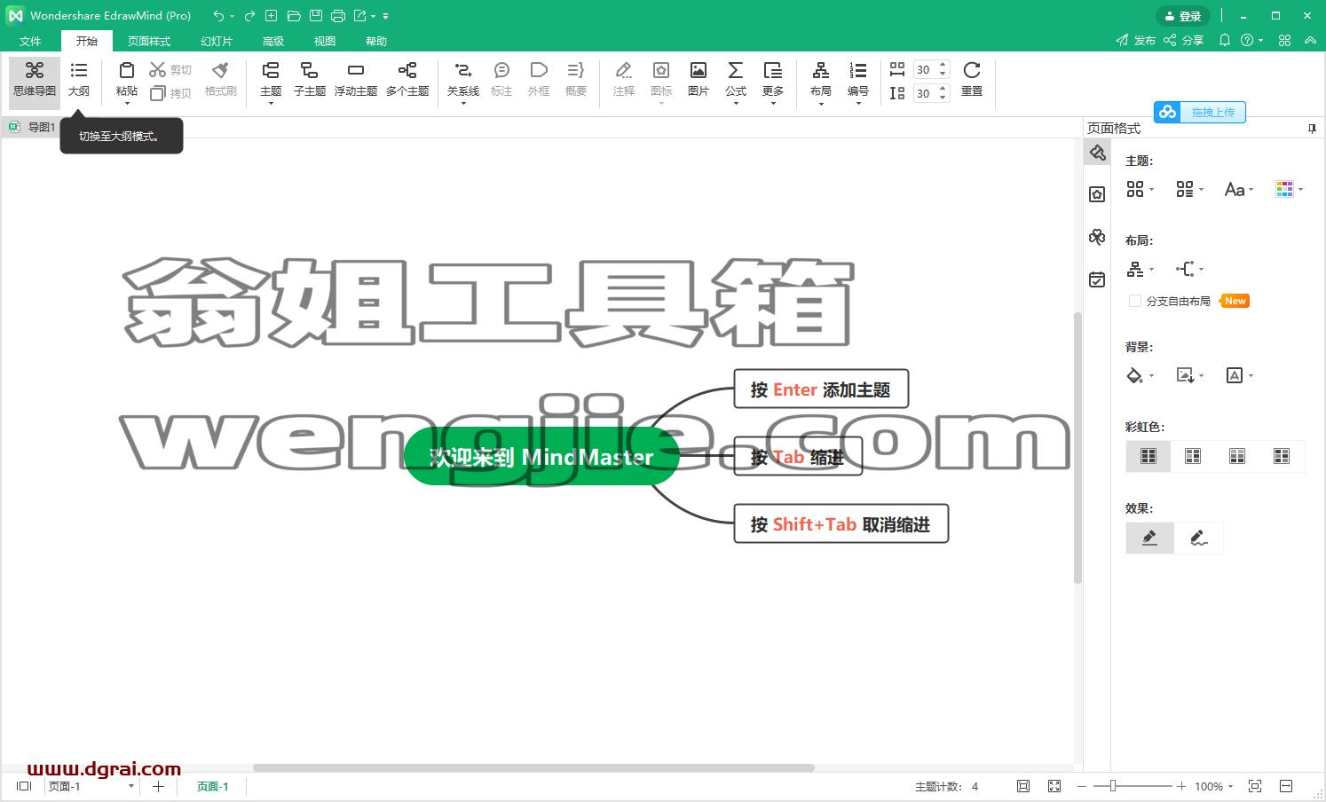Open the notifications bell
The width and height of the screenshot is (1326, 802).
(x=1225, y=40)
